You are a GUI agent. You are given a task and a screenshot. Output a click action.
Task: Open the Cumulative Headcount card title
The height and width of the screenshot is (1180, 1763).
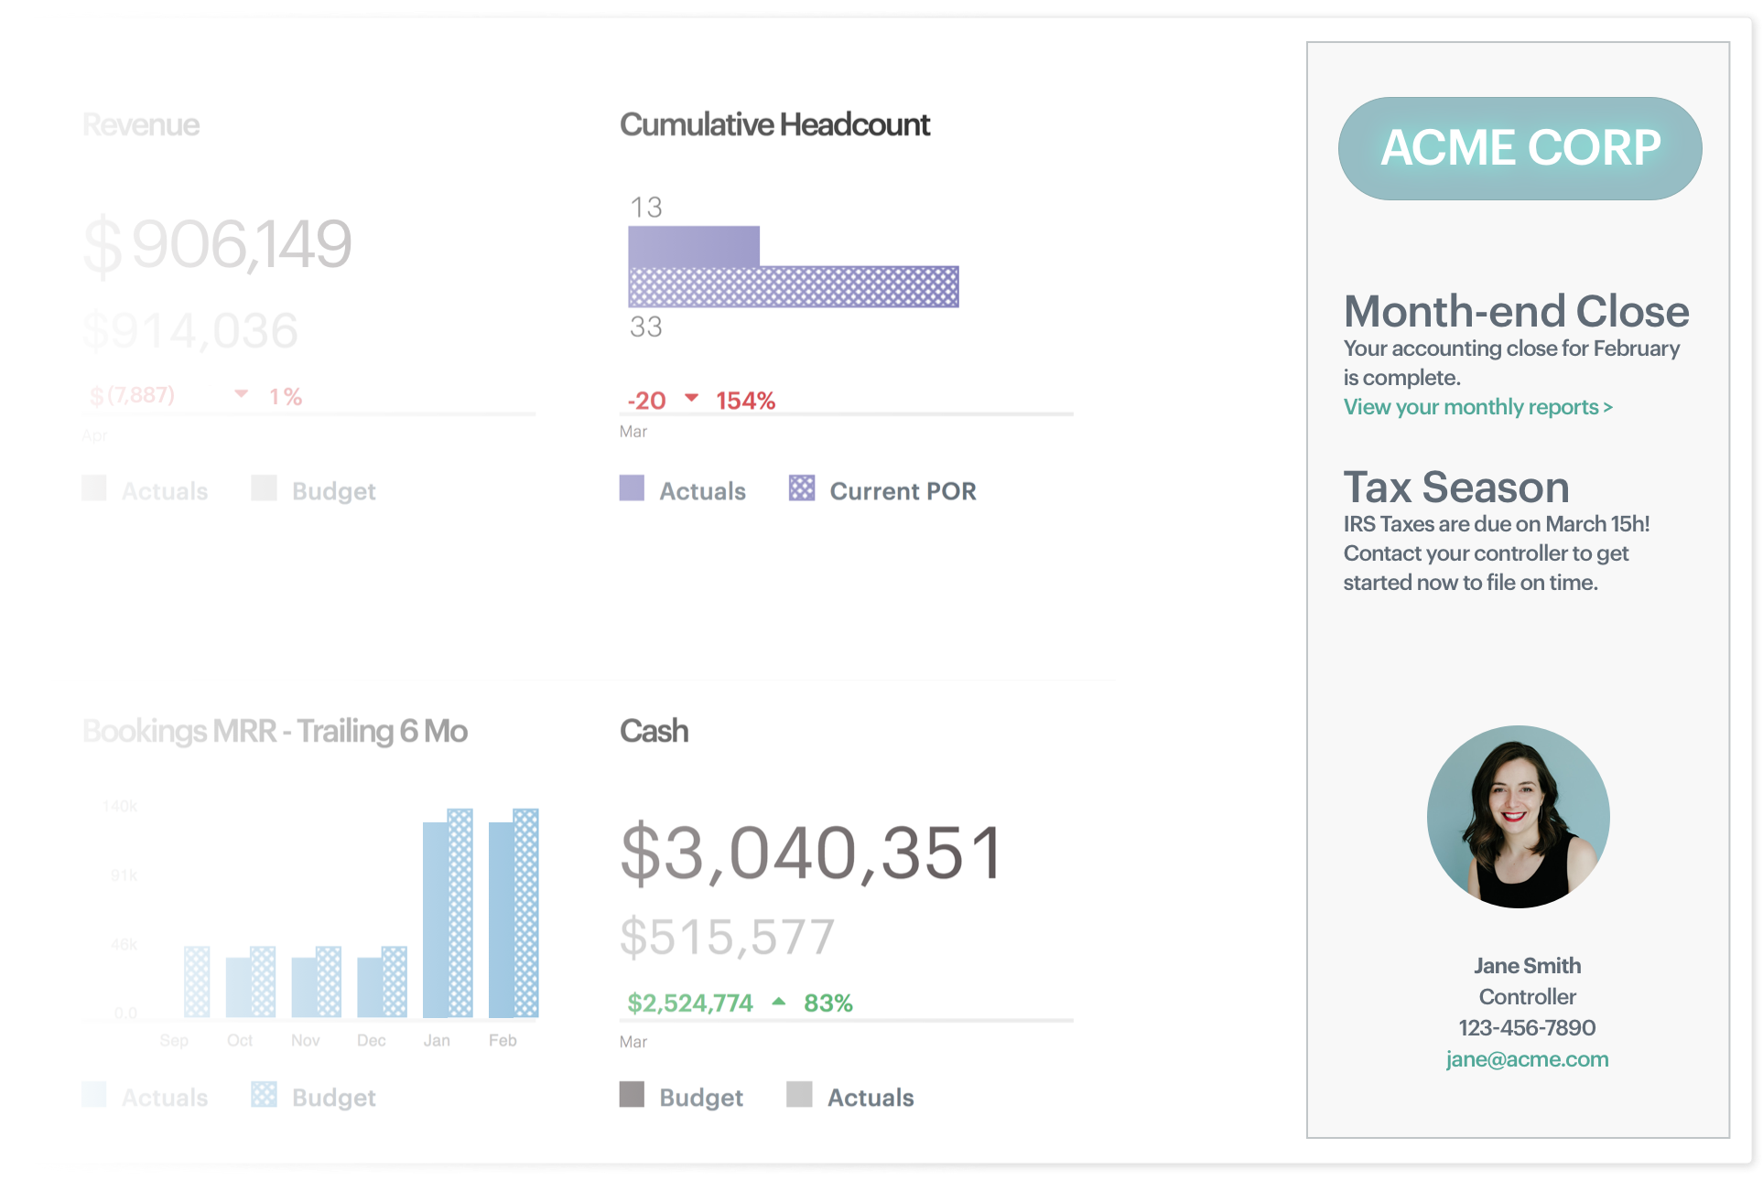[774, 124]
